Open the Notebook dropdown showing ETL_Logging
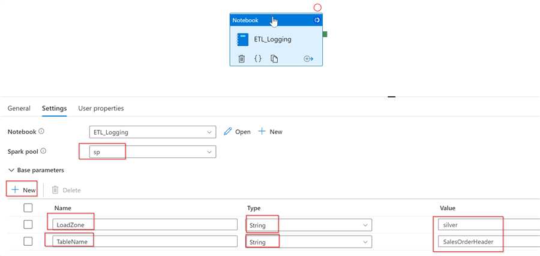 tap(152, 132)
